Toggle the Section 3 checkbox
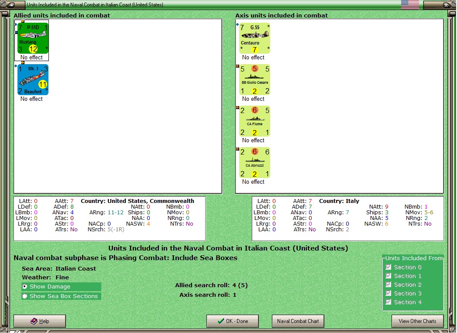Screen dimensions: 457x333 (x=388, y=293)
